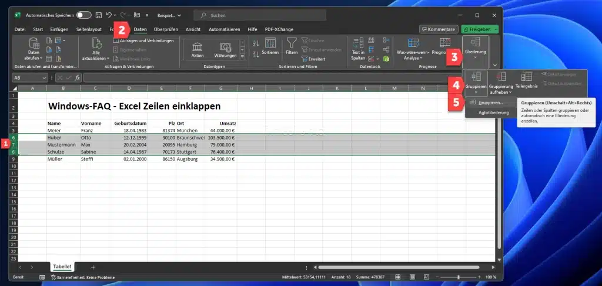Click Barrierefreiheit: Keine Probleme status
Image resolution: width=602 pixels, height=286 pixels.
(83, 277)
